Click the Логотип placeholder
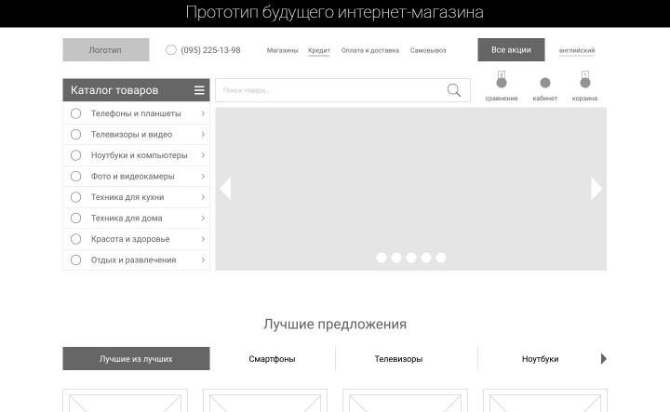This screenshot has height=412, width=670. coord(106,49)
